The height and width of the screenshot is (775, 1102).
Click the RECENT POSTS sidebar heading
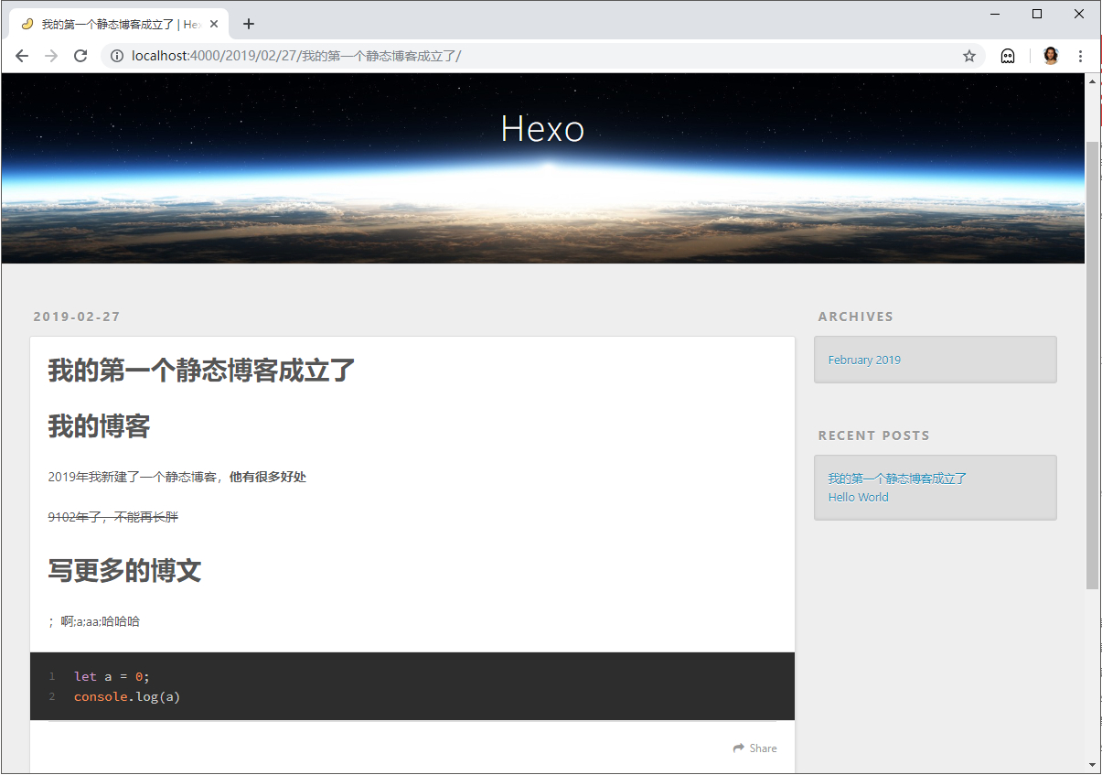coord(873,436)
